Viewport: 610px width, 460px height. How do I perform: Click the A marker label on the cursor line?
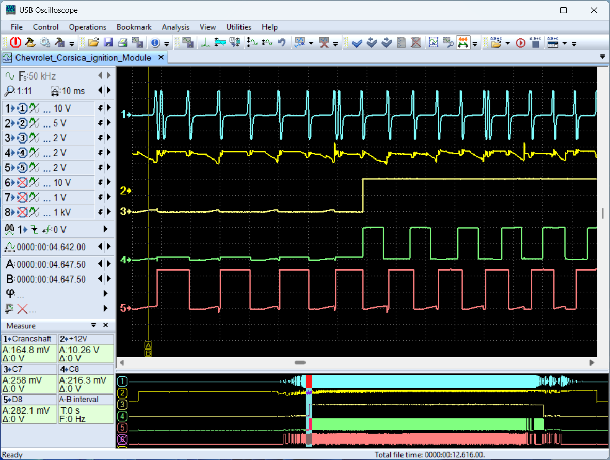click(148, 345)
